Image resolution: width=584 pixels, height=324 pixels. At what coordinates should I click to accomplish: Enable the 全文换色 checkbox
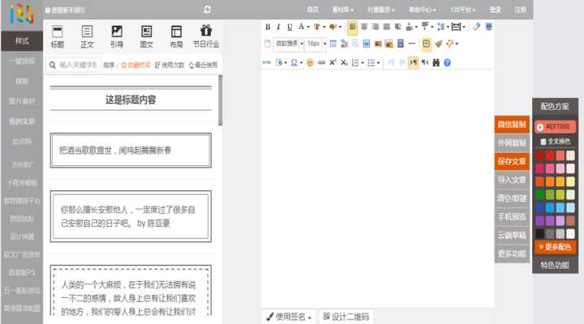[x=543, y=142]
